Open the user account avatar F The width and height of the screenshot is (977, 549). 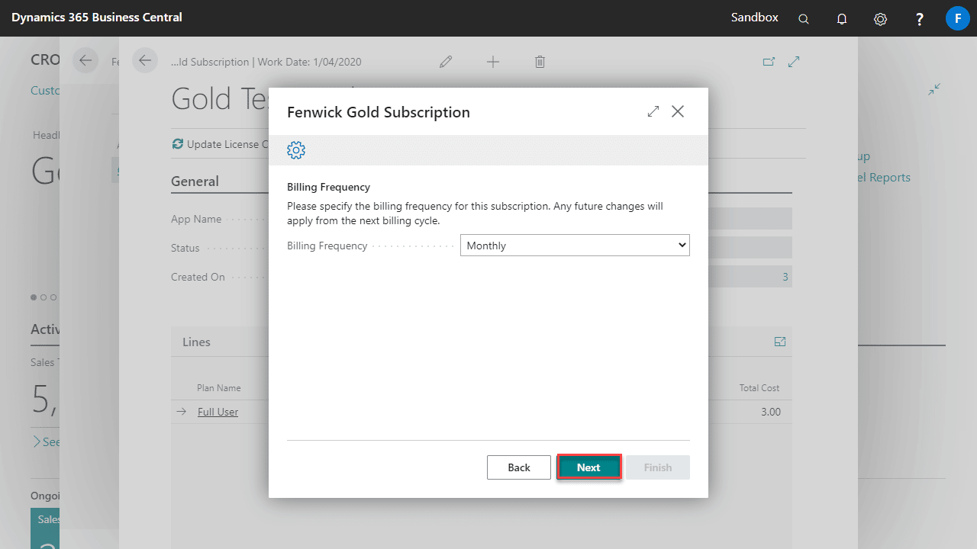click(957, 18)
